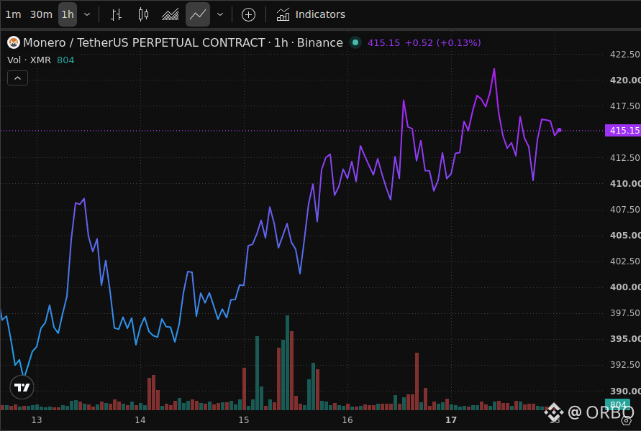Switch to the 1m timeframe
Image resolution: width=641 pixels, height=431 pixels.
[13, 14]
